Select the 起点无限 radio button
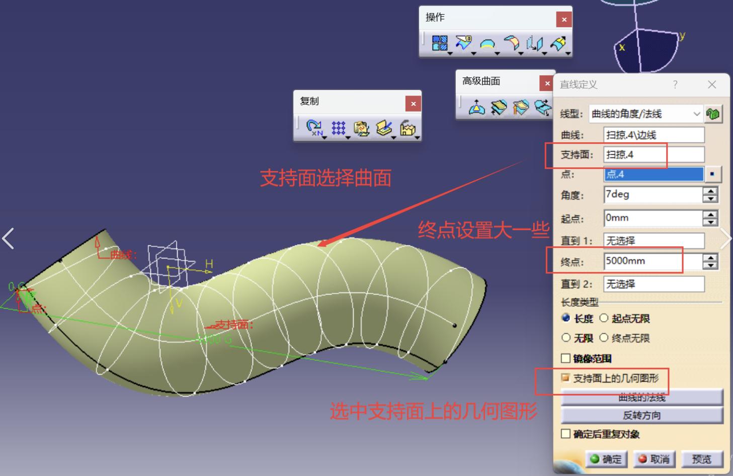Viewport: 733px width, 476px height. tap(604, 318)
